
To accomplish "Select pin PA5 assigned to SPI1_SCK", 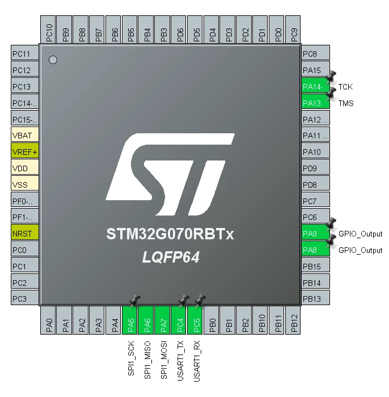I will click(130, 320).
